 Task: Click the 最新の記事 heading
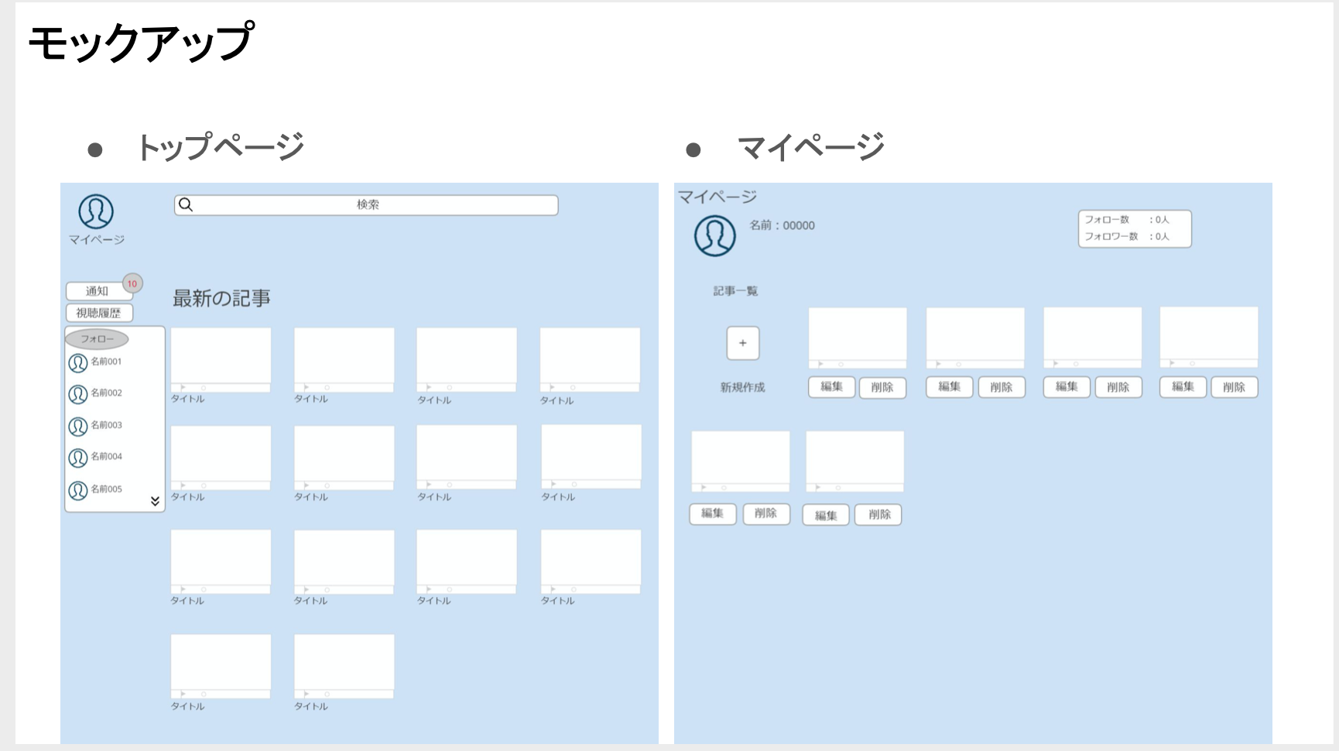pos(221,298)
